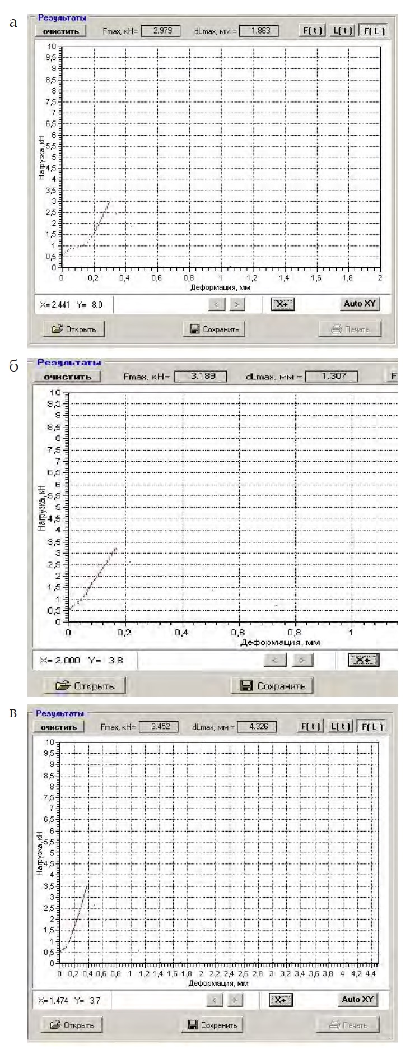Switch to F(t) view in bottom panel
Image resolution: width=410 pixels, height=1054 pixels.
tap(311, 727)
